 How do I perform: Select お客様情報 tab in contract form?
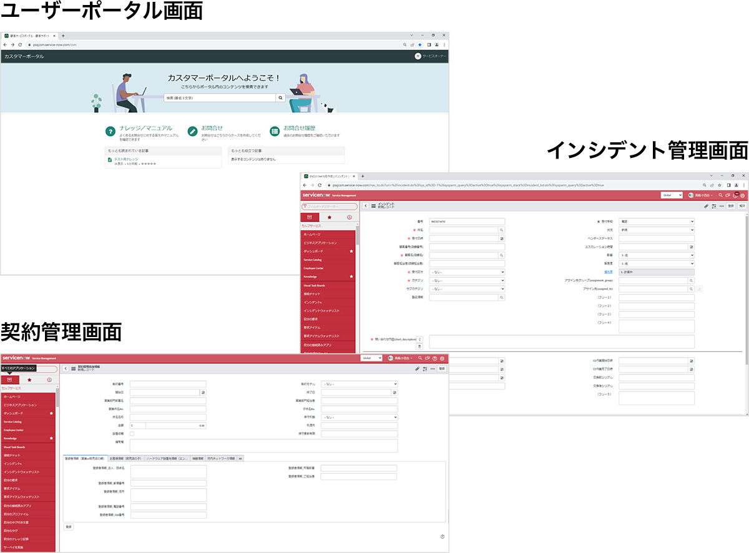click(125, 458)
